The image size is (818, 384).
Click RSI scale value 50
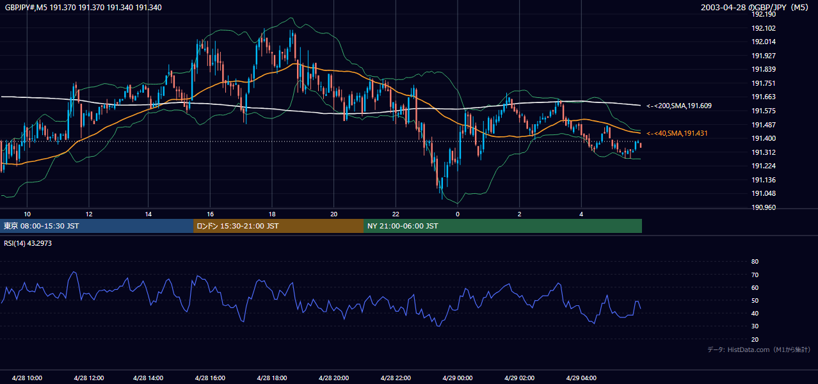(755, 300)
